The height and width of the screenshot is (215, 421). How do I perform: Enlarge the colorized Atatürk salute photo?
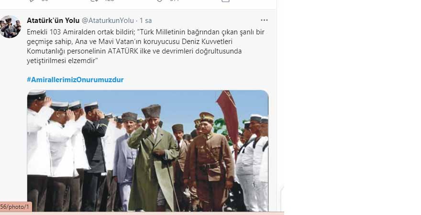[x=148, y=151]
